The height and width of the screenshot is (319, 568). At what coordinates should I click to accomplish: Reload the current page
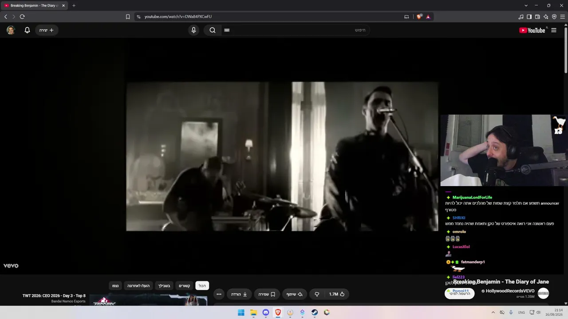tap(22, 17)
